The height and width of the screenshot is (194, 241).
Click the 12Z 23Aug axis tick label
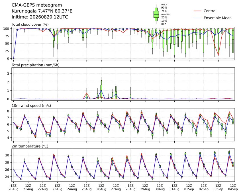[57, 187]
